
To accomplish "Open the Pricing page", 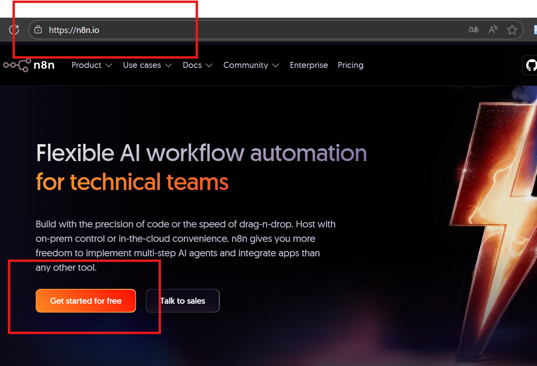I will click(x=351, y=65).
